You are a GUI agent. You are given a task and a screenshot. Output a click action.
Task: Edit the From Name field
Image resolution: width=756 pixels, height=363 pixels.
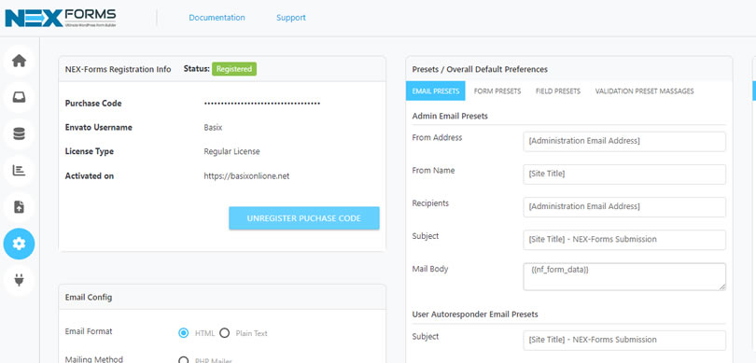click(x=624, y=174)
